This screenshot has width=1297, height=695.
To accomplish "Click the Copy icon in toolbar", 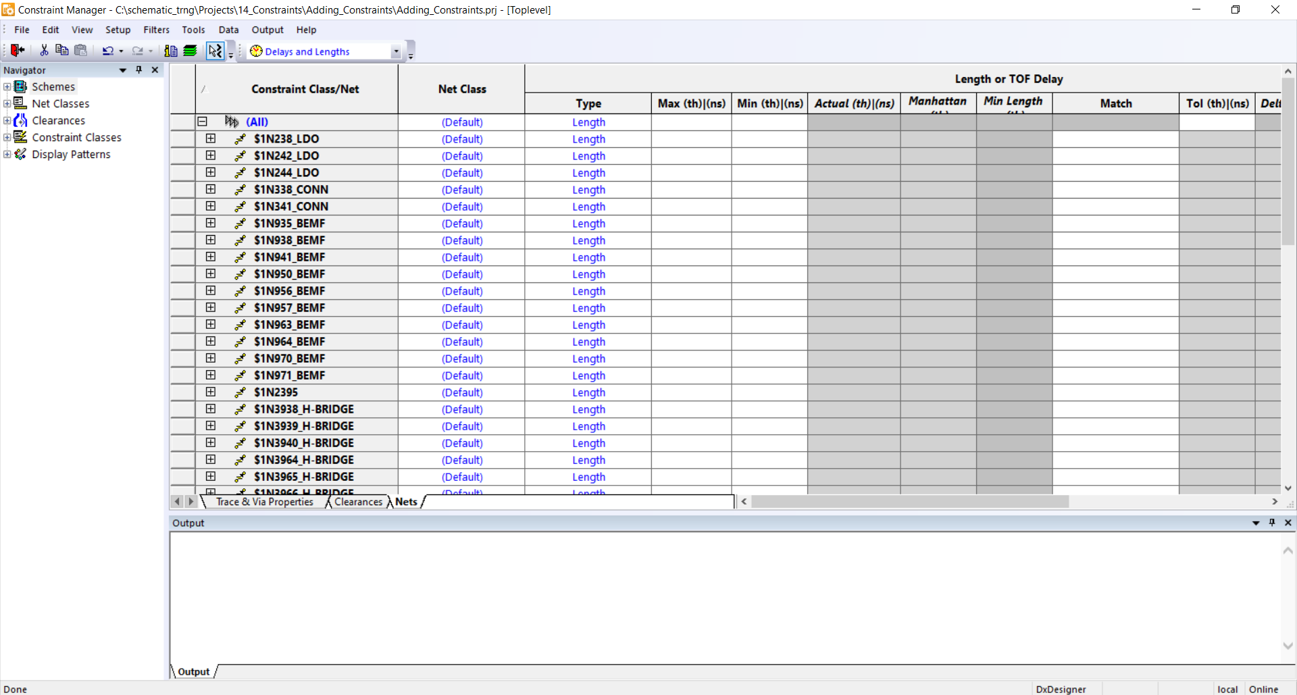I will click(61, 51).
